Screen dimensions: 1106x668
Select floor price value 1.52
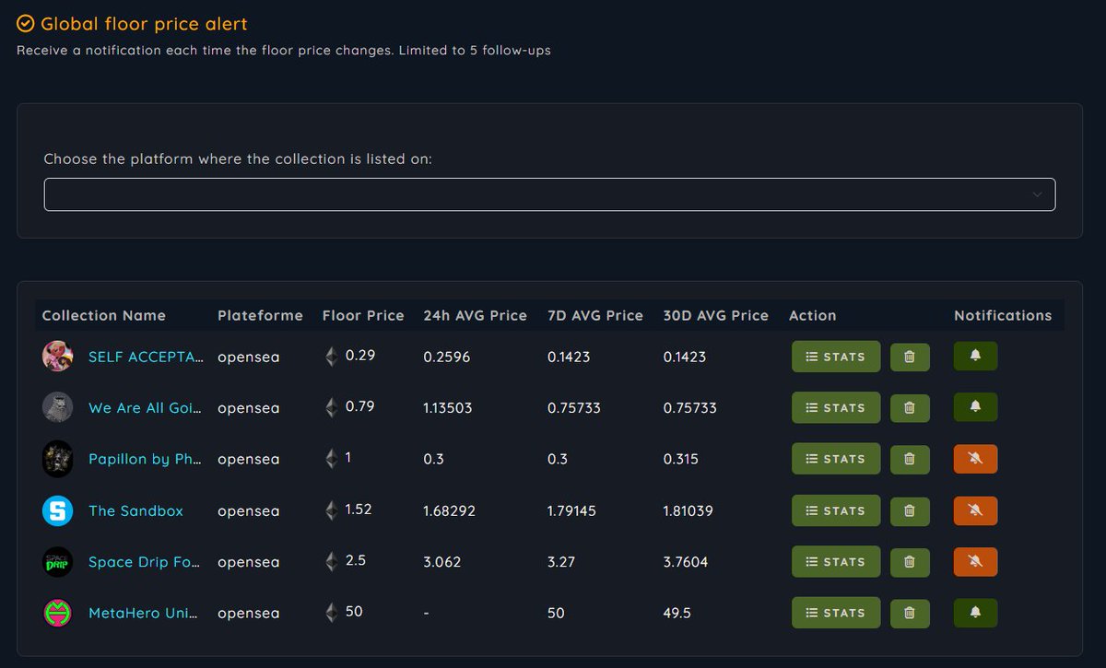(x=359, y=509)
